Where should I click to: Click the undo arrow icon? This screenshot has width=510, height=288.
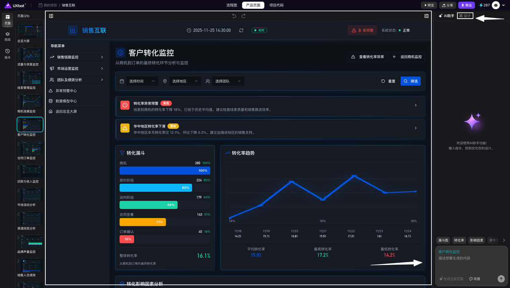234,16
